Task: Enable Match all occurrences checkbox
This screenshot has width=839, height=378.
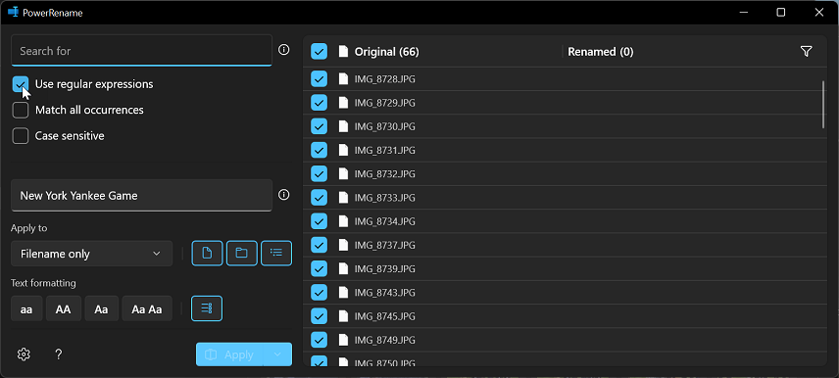Action: point(21,110)
